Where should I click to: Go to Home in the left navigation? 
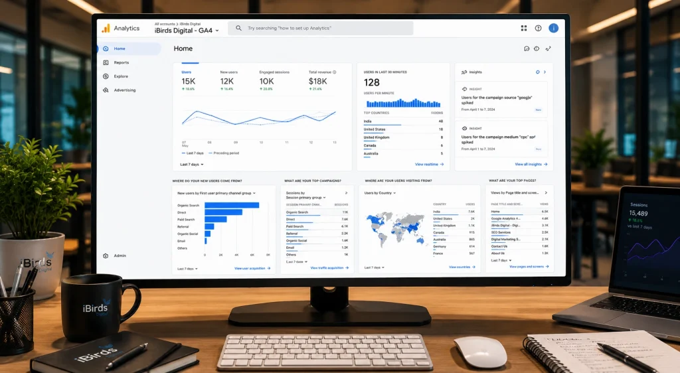(x=129, y=48)
